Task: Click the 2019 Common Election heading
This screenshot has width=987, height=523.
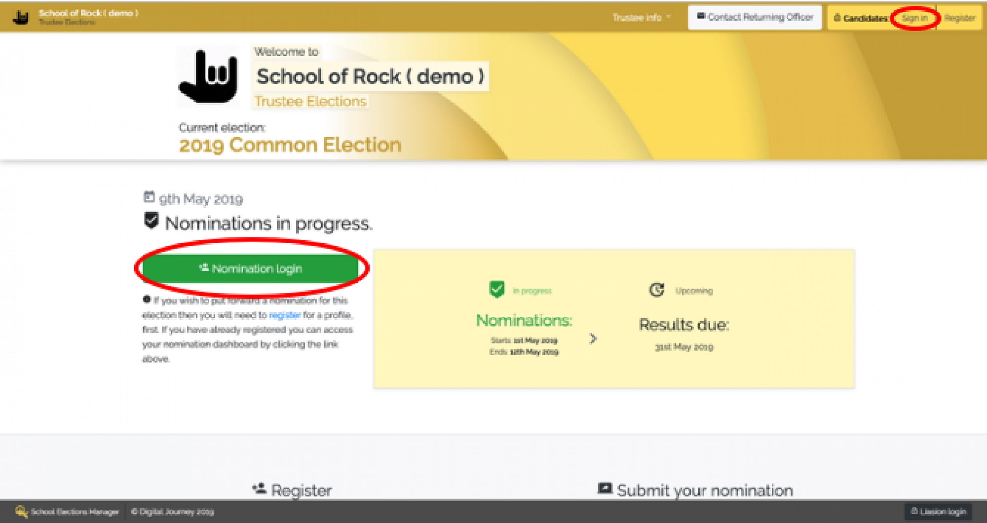Action: point(290,145)
